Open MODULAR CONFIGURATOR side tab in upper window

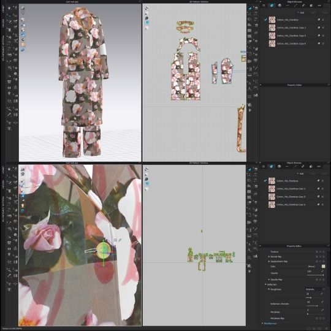coord(3,48)
